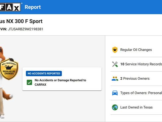The height and width of the screenshot is (122, 162).
Task: Click the No Accidents Reported blue badge
Action: [x=44, y=73]
